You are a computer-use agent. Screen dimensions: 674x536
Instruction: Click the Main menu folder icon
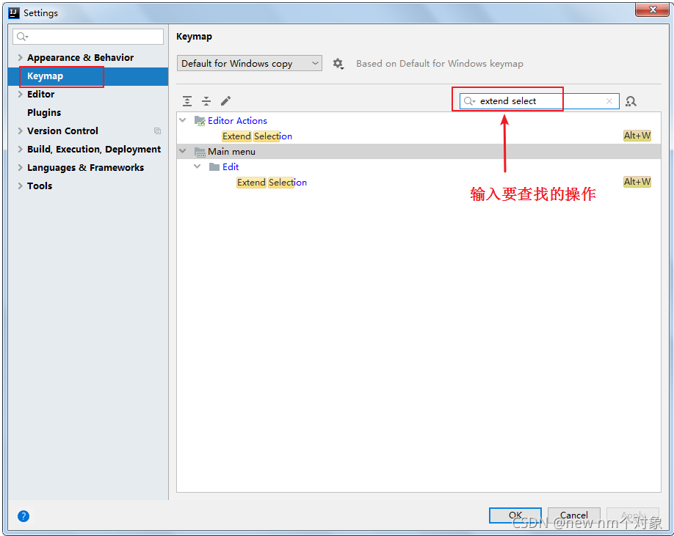point(200,152)
